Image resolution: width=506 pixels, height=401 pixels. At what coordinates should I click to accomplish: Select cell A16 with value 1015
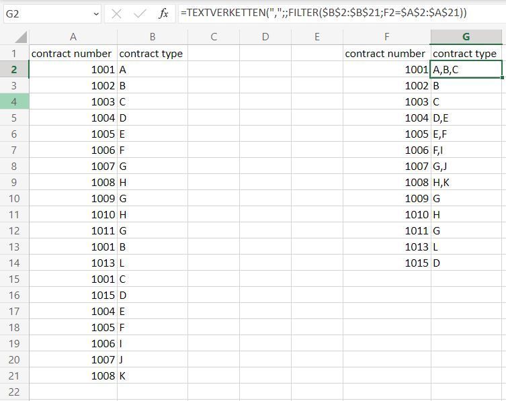73,295
